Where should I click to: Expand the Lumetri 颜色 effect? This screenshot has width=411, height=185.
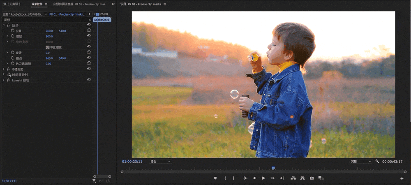point(4,80)
